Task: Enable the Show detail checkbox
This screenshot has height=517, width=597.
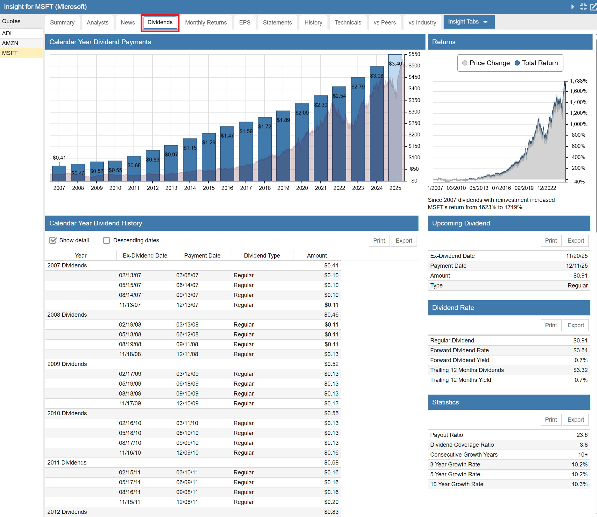Action: (x=53, y=240)
